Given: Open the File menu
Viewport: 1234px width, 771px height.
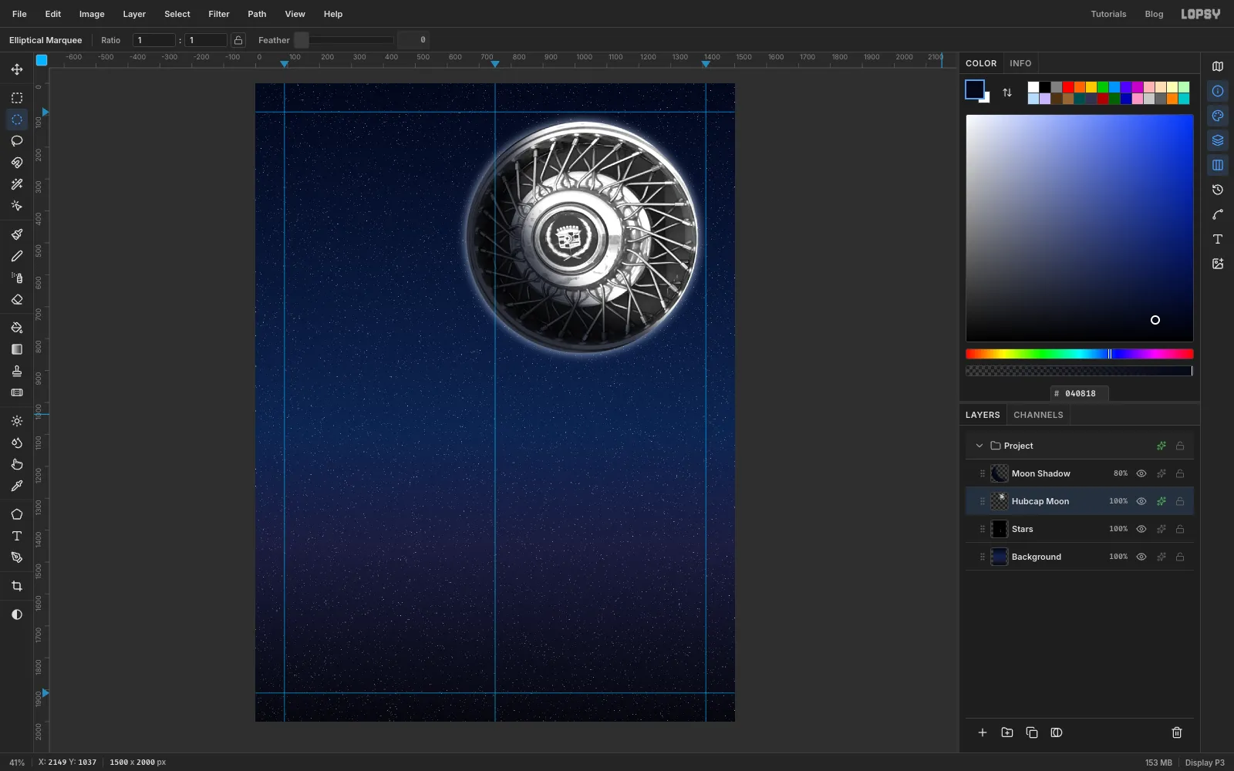Looking at the screenshot, I should click(x=19, y=14).
